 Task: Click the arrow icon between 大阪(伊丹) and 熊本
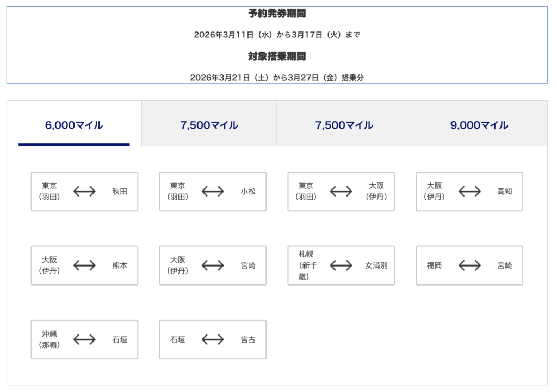click(x=84, y=265)
